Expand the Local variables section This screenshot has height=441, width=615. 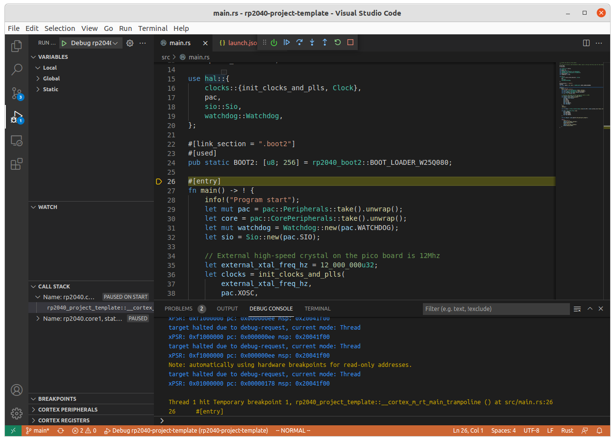pyautogui.click(x=49, y=68)
